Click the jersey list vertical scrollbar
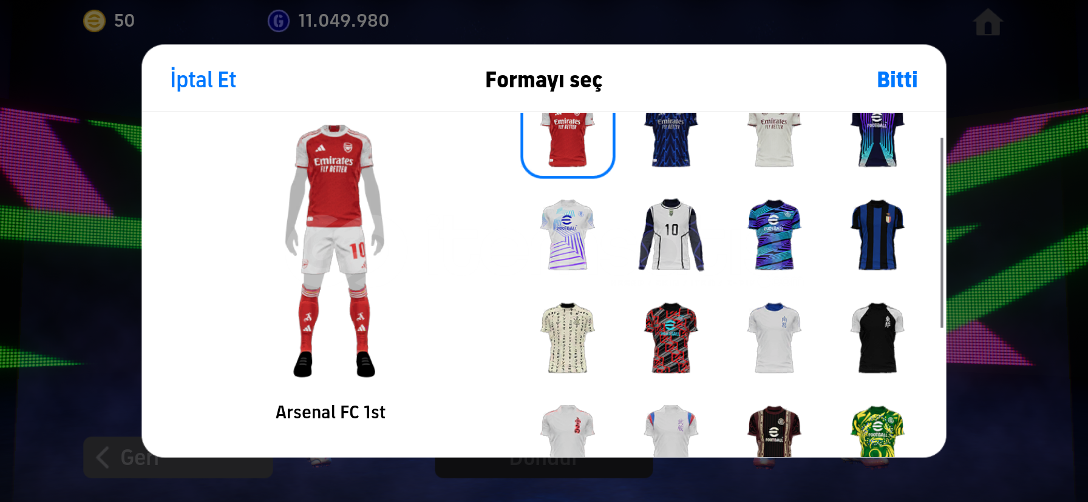Screen dimensions: 1088x502 pos(942,233)
